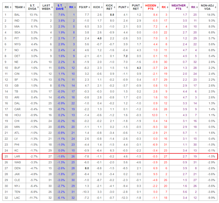Select the BAL team cell
Image resolution: width=219 pixels, height=203 pixels.
click(19, 15)
